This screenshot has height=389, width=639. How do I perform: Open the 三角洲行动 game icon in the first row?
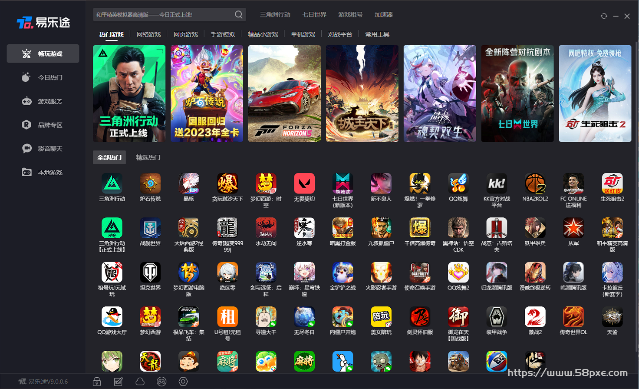click(x=112, y=183)
